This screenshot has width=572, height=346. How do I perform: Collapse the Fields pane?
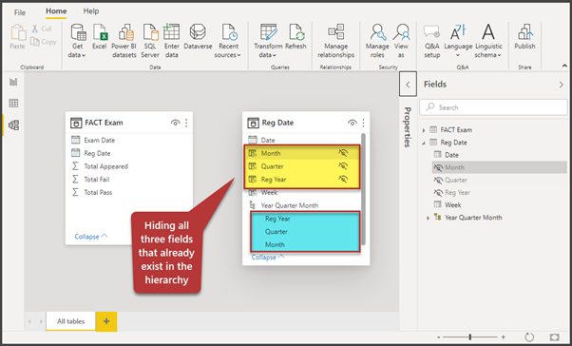pyautogui.click(x=561, y=85)
